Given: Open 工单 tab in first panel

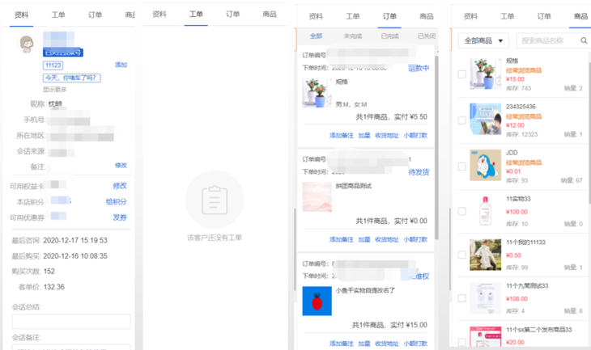Looking at the screenshot, I should pyautogui.click(x=58, y=15).
